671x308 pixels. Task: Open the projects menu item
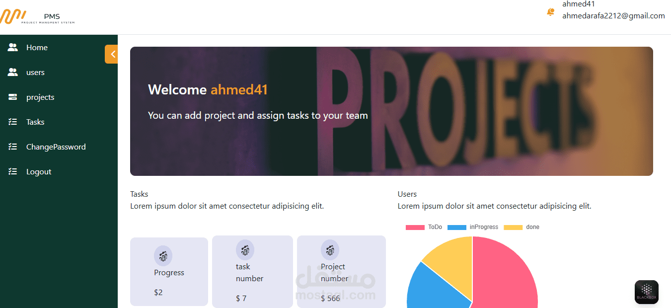point(40,97)
